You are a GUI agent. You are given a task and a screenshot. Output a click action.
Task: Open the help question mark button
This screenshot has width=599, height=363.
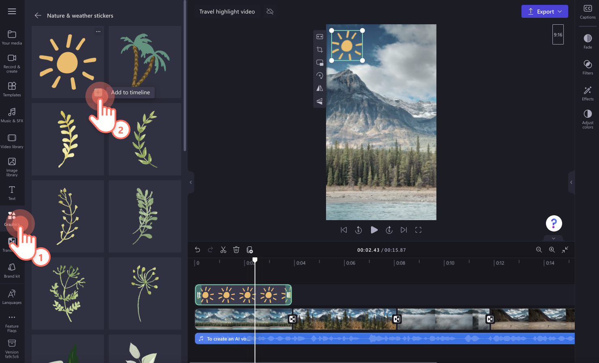[554, 223]
